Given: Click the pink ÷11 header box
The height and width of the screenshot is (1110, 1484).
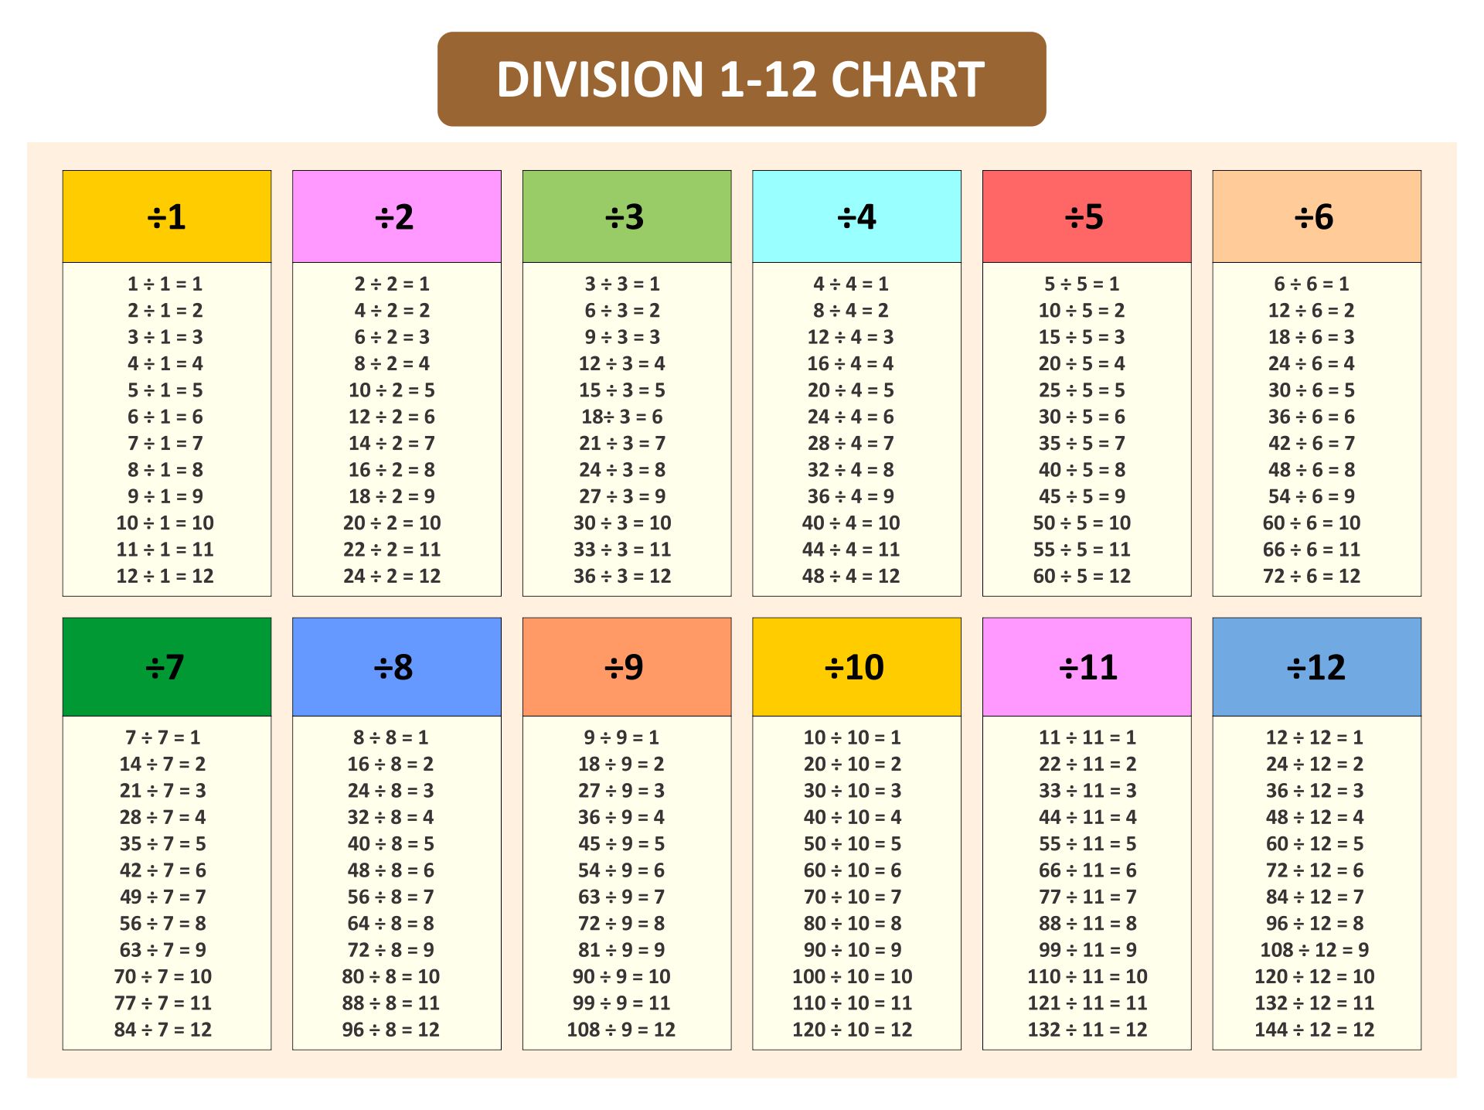Looking at the screenshot, I should [x=1086, y=666].
